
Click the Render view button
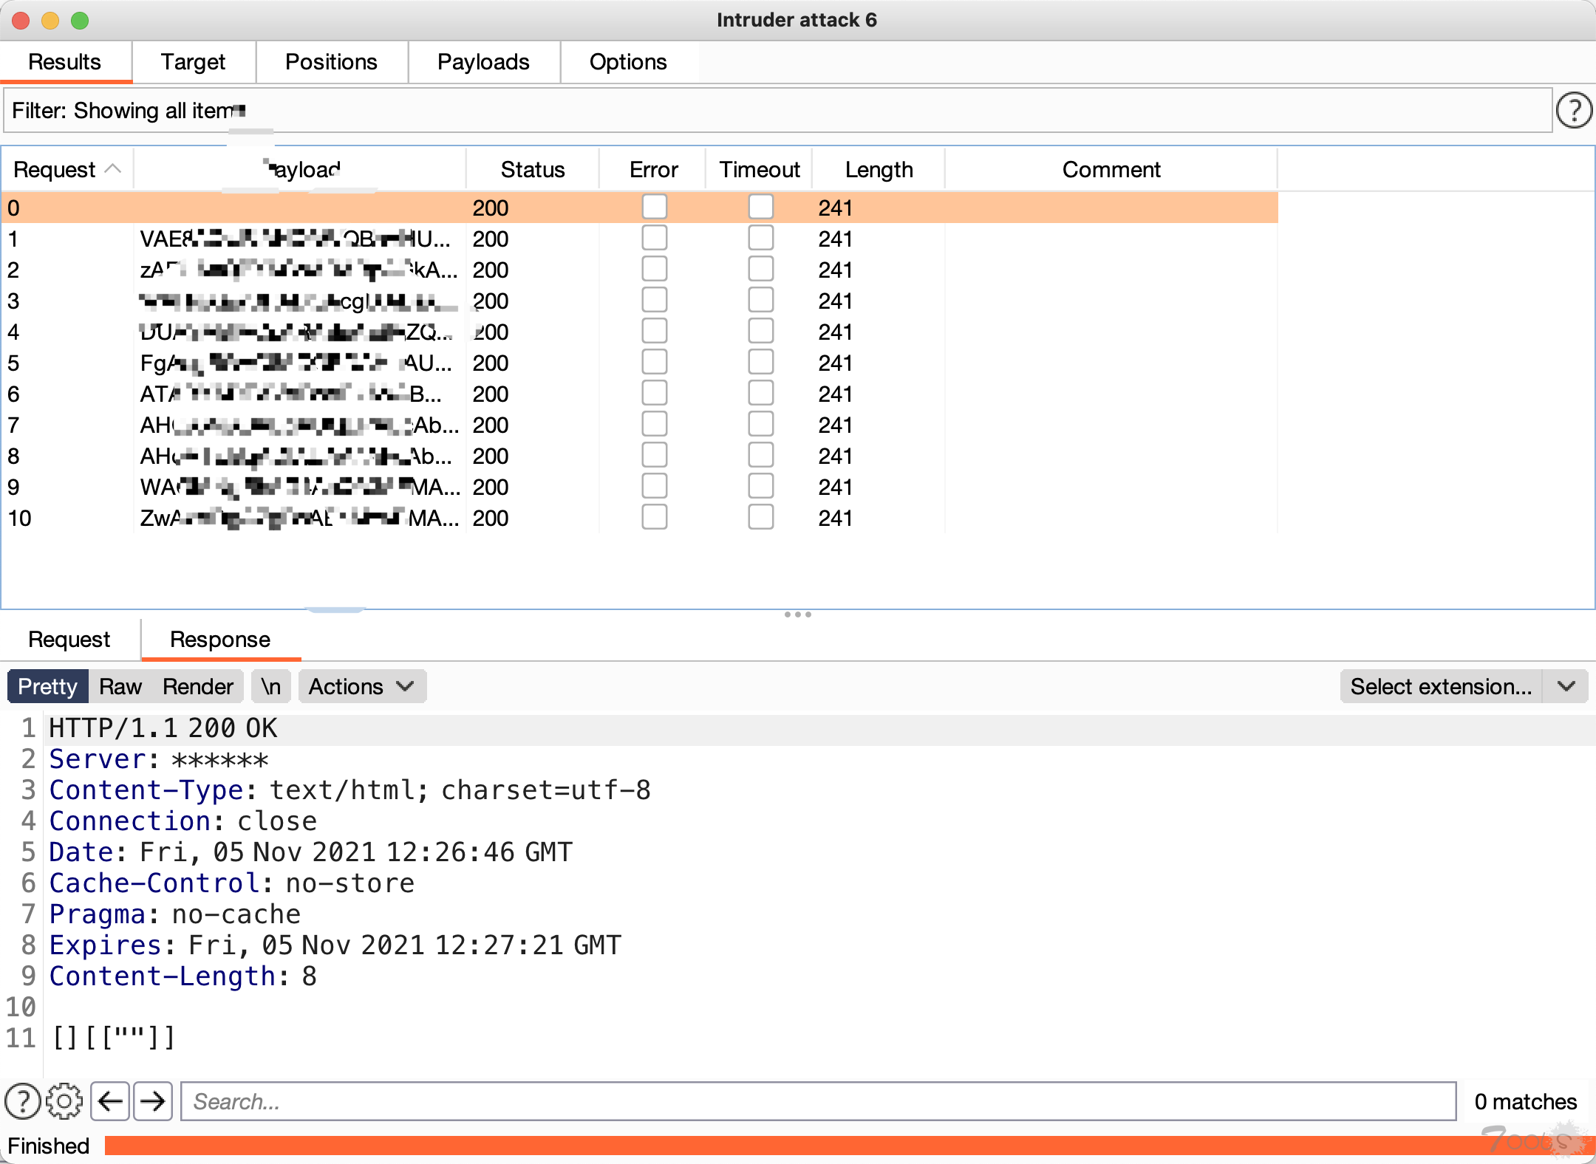(198, 686)
